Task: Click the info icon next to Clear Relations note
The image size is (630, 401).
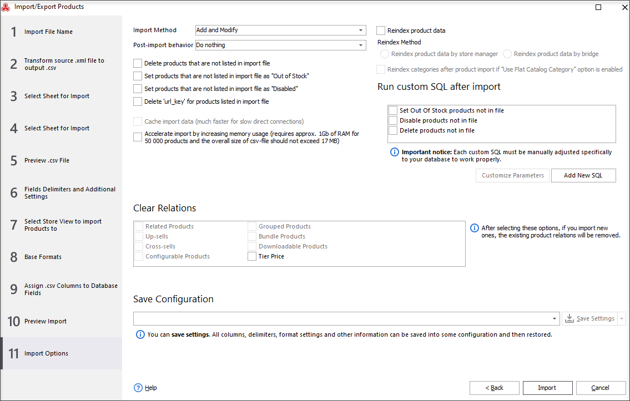Action: 474,228
